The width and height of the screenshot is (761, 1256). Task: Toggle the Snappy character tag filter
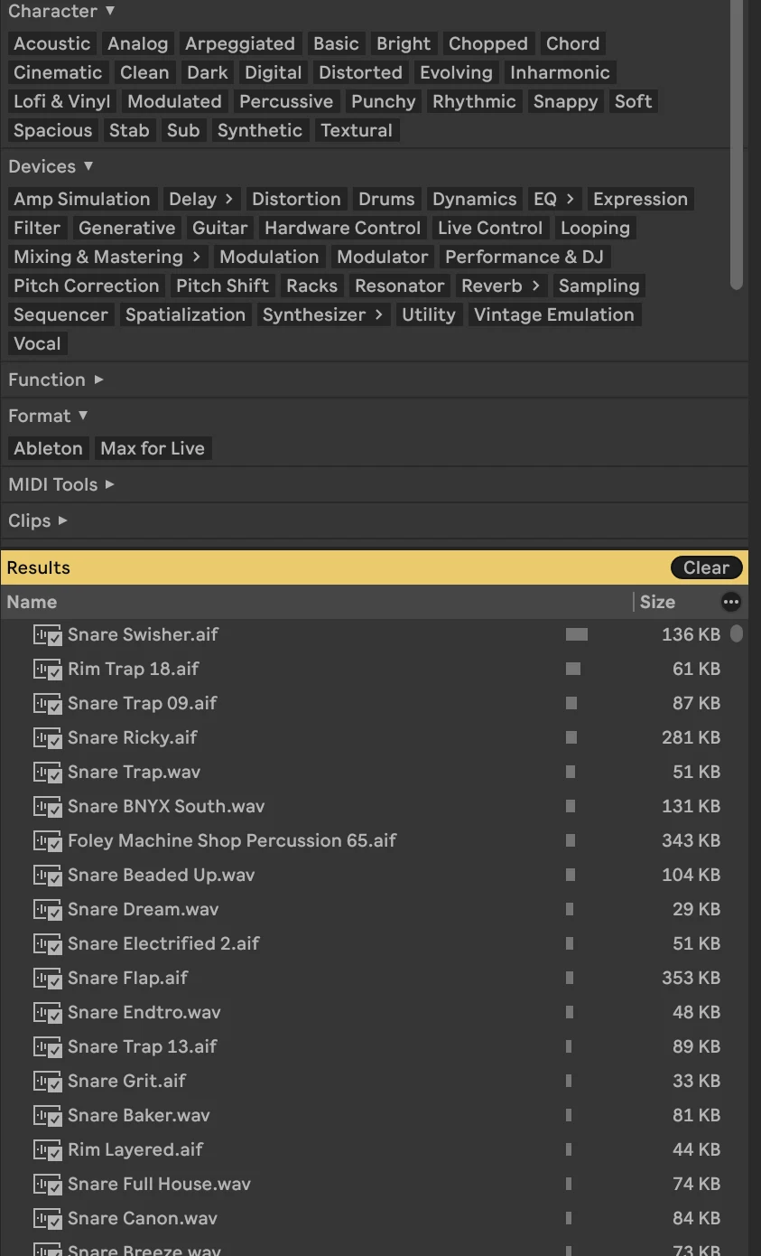(565, 101)
